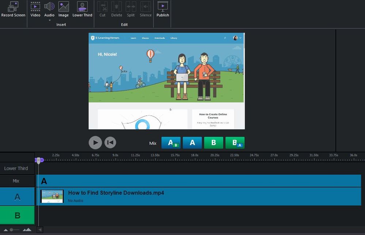Viewport: 365px width, 235px height.
Task: Select mix mode B with A inset
Action: tap(235, 143)
